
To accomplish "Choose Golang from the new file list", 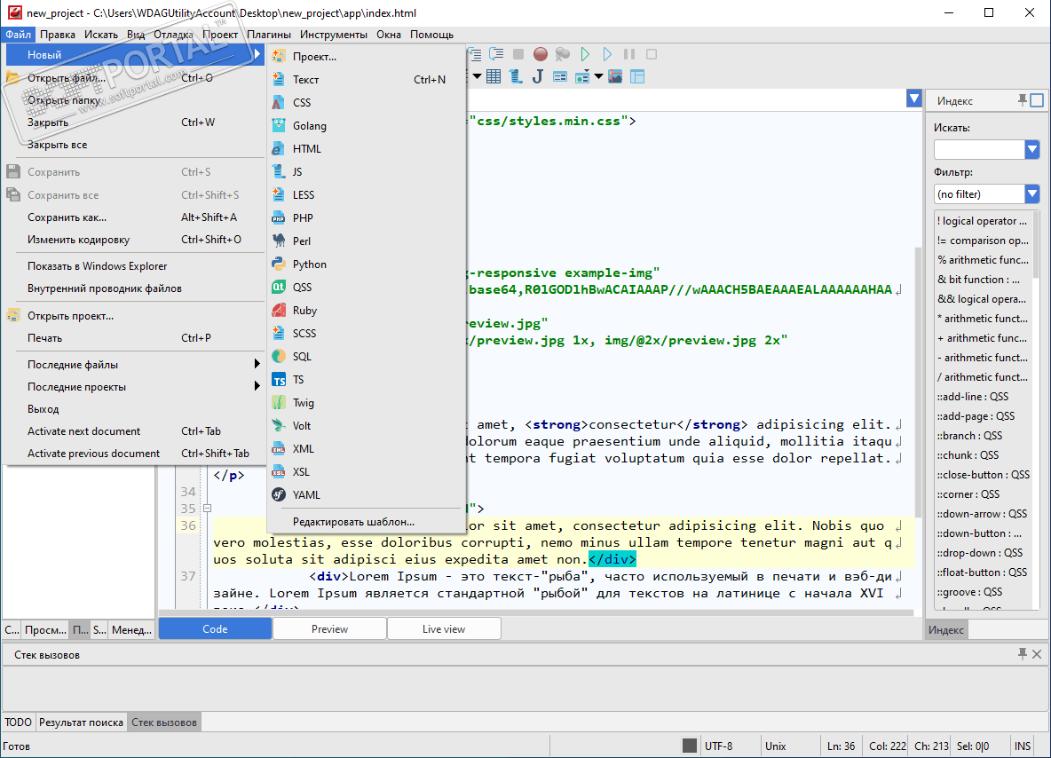I will (x=310, y=126).
